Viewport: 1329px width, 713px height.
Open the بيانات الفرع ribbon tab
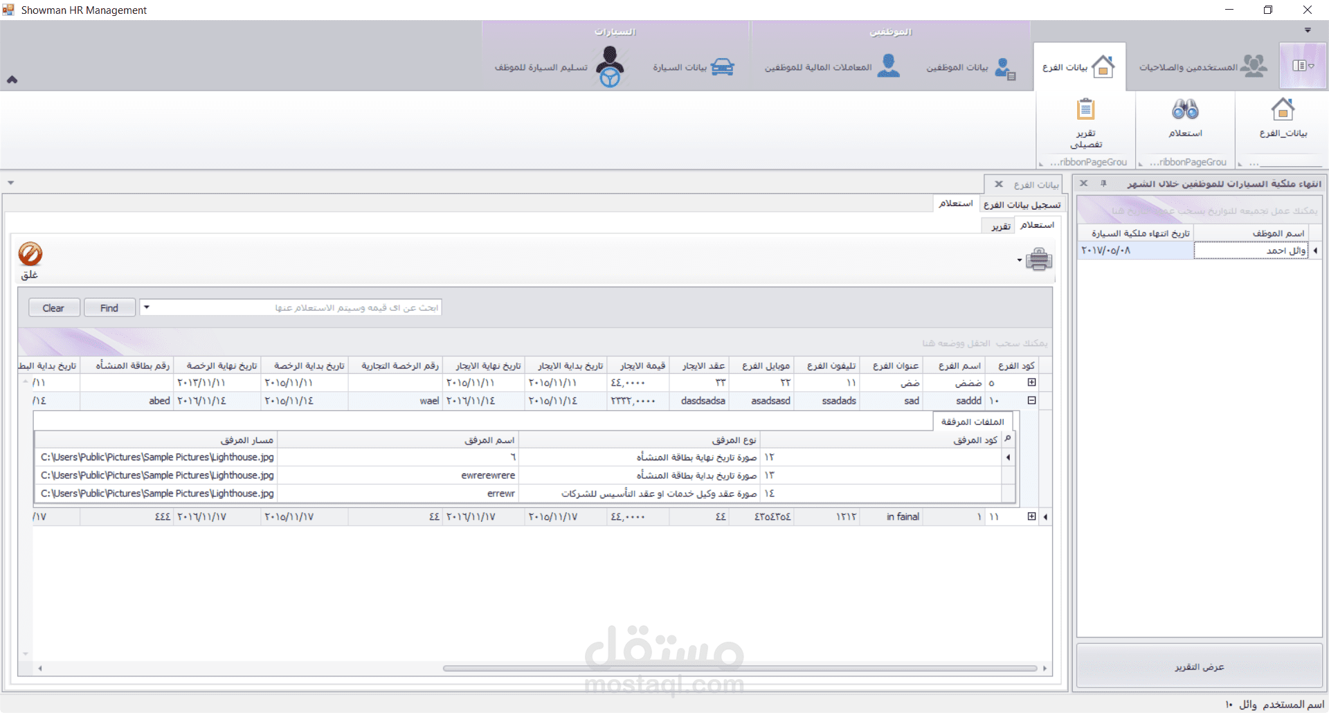(1079, 67)
